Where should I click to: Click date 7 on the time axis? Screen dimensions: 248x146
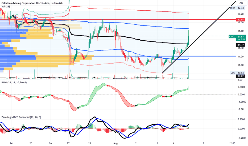pyautogui.click(x=204, y=143)
